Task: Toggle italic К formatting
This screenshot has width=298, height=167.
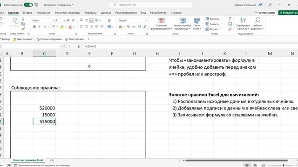Action: click(39, 27)
